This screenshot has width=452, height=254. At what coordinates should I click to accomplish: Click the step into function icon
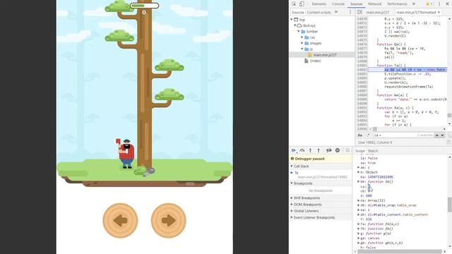click(x=310, y=150)
